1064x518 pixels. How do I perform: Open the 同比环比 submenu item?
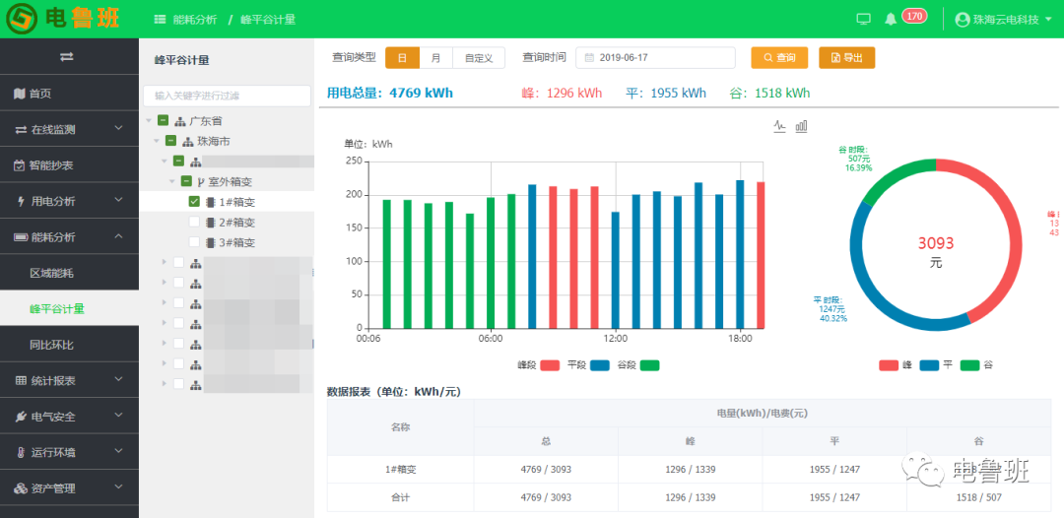click(x=51, y=345)
